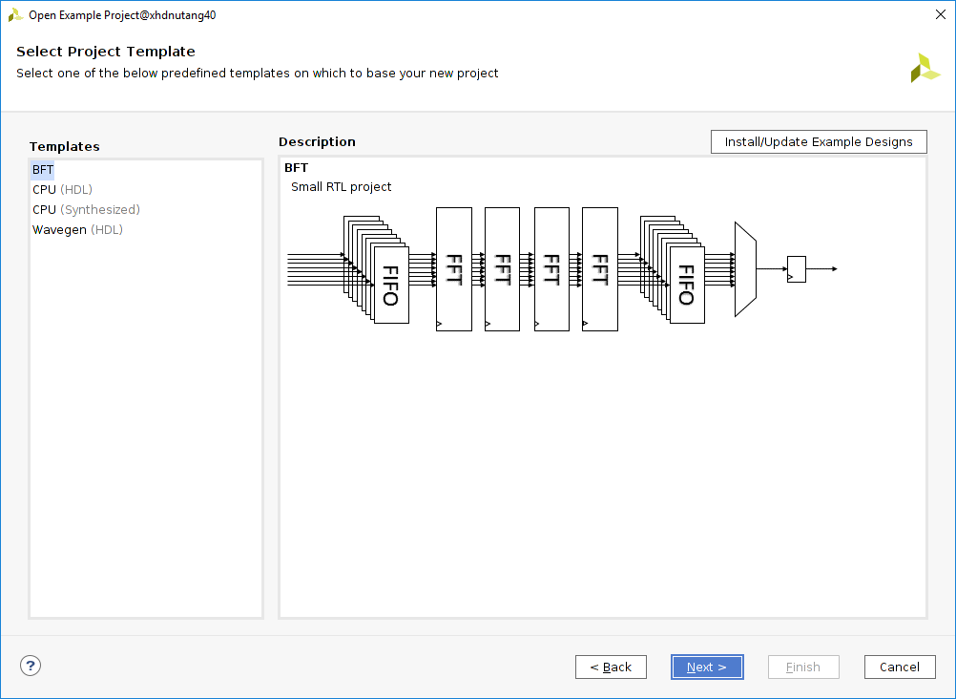Cancel the Open Example Project wizard
956x699 pixels.
point(899,667)
